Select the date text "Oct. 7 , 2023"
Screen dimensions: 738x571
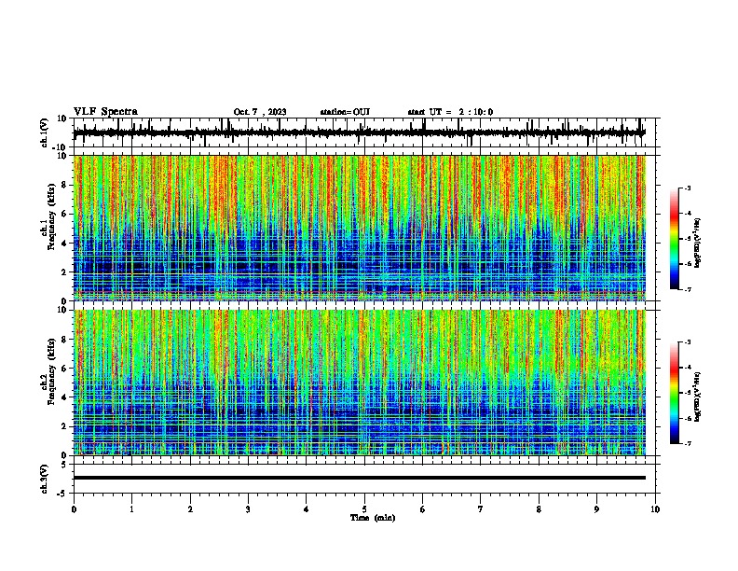click(260, 112)
